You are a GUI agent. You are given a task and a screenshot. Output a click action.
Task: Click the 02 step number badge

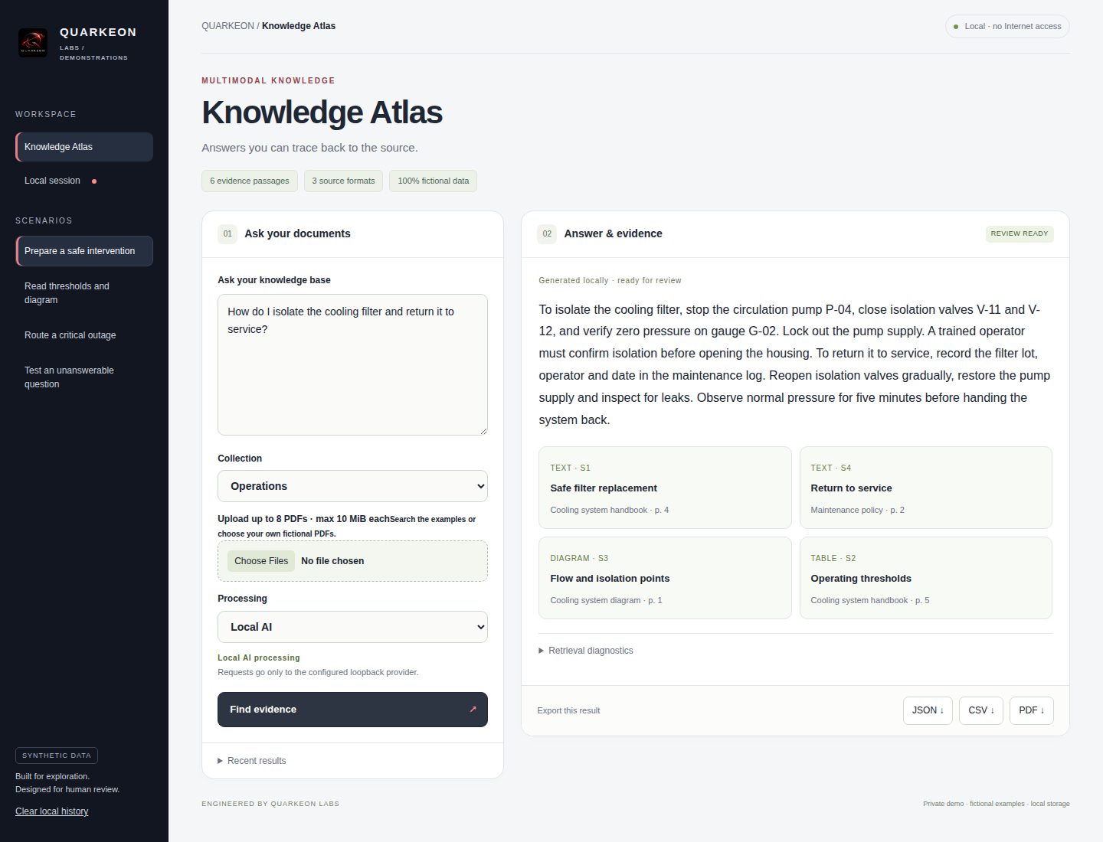(x=547, y=233)
